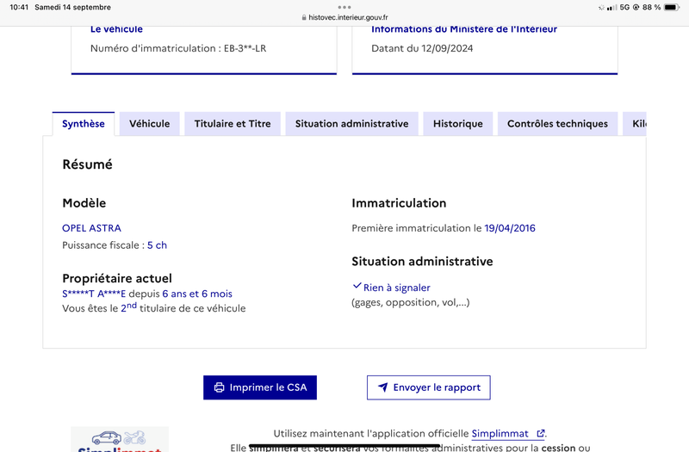
Task: Click the Numéro d'immatriculation EB-3**-LR text
Action: [x=178, y=48]
